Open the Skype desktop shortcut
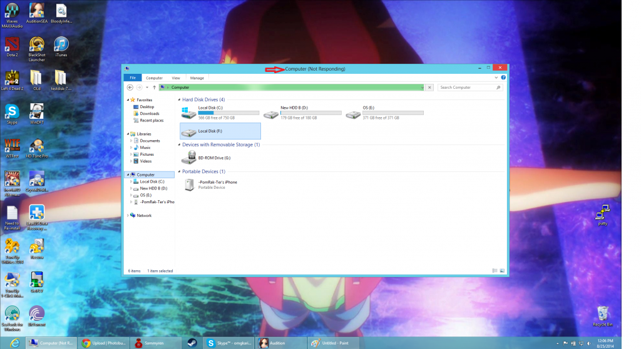The width and height of the screenshot is (641, 349). click(12, 114)
